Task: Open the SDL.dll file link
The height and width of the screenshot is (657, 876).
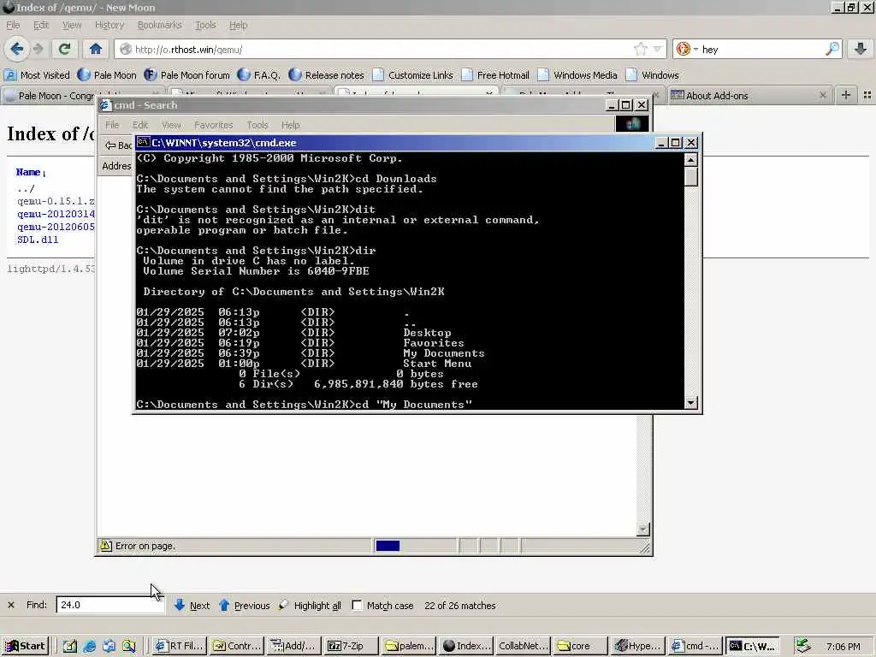Action: [x=38, y=240]
